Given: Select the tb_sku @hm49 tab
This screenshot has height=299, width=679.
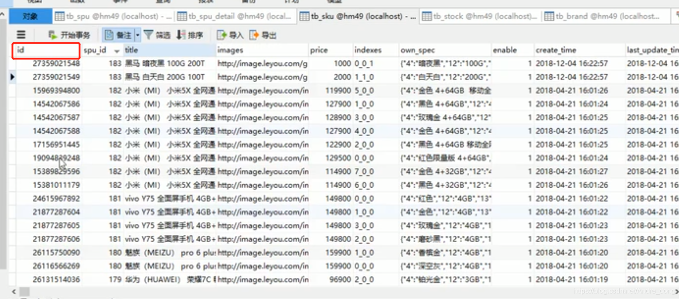Looking at the screenshot, I should [x=358, y=17].
